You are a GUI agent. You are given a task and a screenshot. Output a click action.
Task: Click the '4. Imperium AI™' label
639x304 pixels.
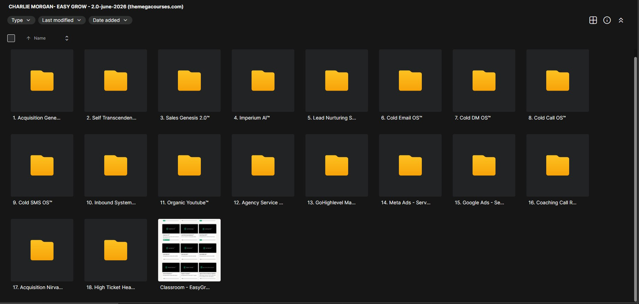point(252,118)
